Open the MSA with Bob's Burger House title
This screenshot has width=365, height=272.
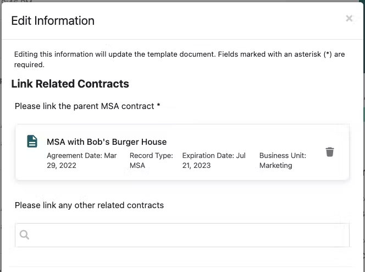pos(107,142)
